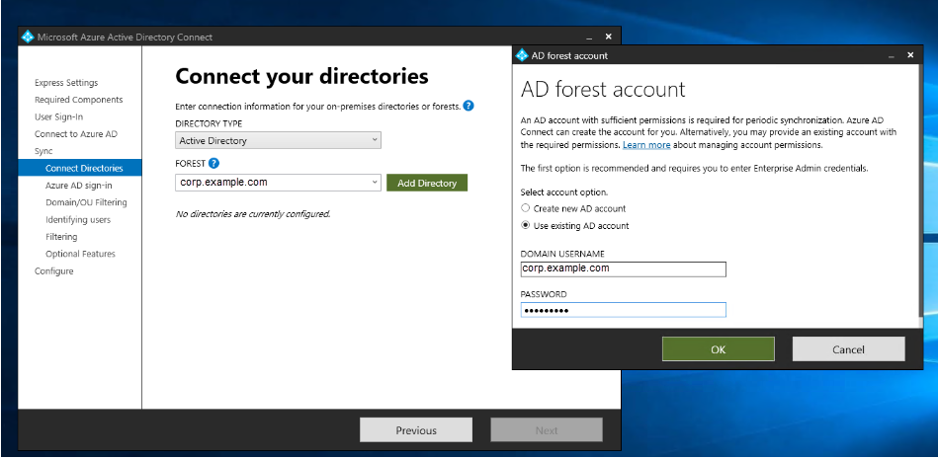
Task: Cancel the AD forest account dialog
Action: (x=848, y=349)
